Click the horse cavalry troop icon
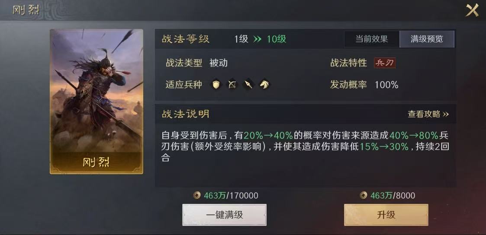 pyautogui.click(x=264, y=84)
